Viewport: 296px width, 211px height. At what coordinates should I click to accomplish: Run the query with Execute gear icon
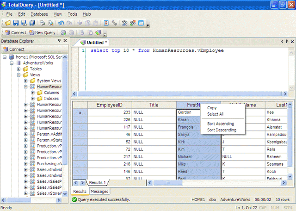coord(63,33)
